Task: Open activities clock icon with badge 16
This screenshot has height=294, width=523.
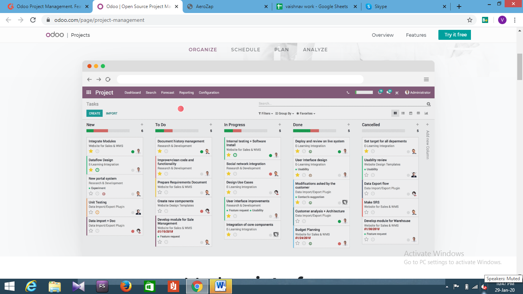Action: (x=380, y=92)
